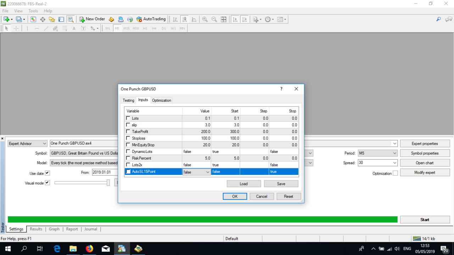Enable the Optimization checkbox

click(x=395, y=173)
